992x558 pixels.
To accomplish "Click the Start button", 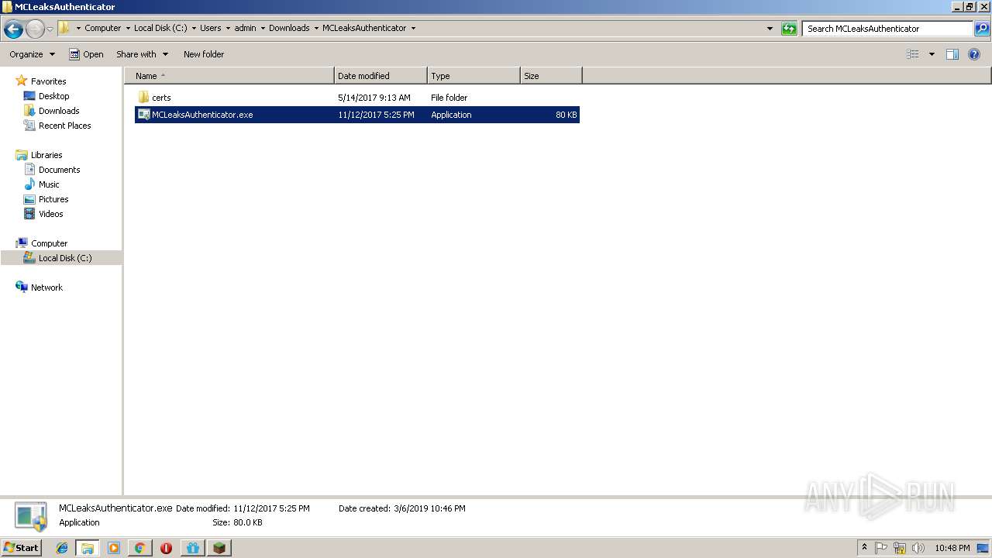I will [21, 548].
